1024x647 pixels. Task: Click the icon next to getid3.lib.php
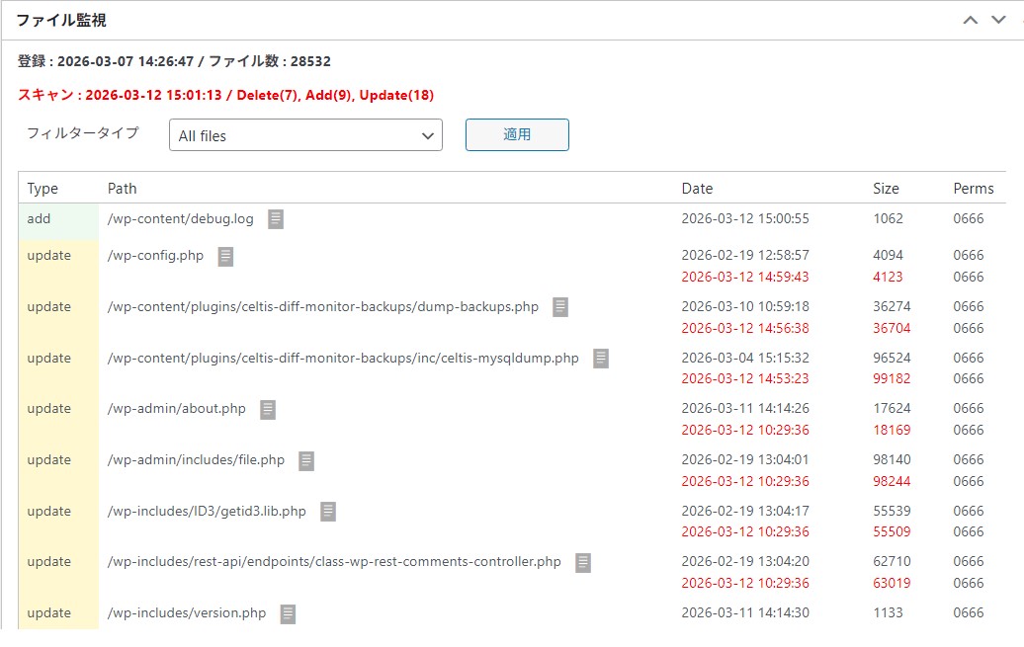pyautogui.click(x=328, y=512)
